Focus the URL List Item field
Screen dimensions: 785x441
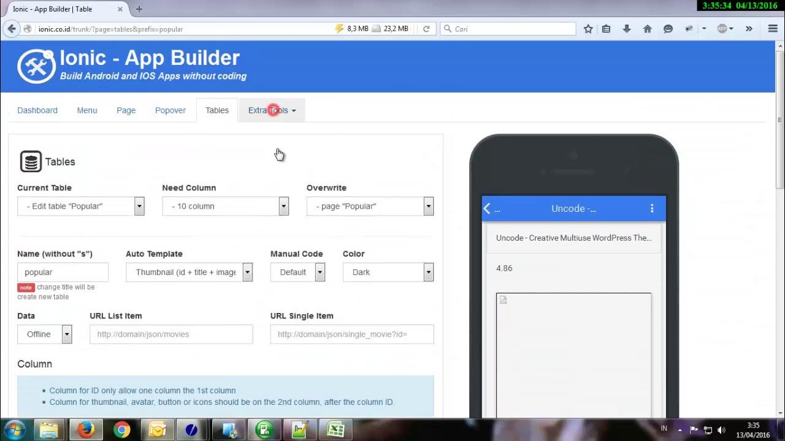click(171, 334)
